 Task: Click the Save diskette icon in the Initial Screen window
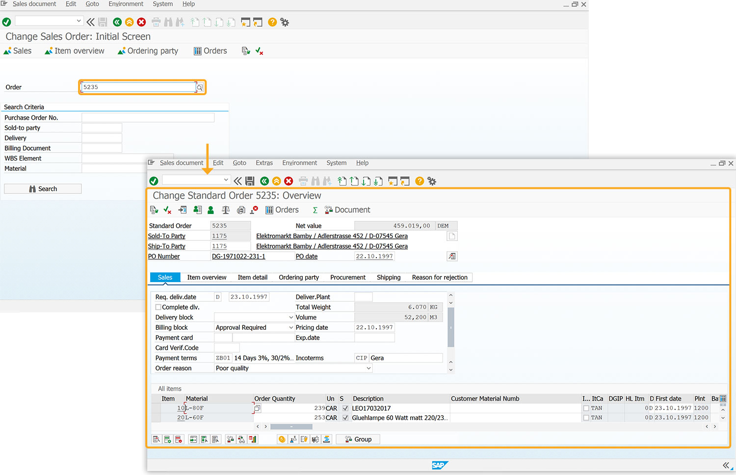pos(103,22)
